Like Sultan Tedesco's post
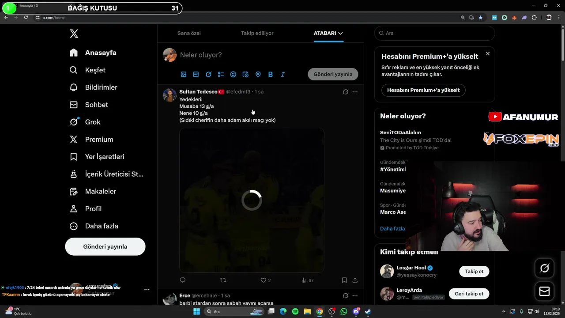This screenshot has height=318, width=565. coord(265,280)
